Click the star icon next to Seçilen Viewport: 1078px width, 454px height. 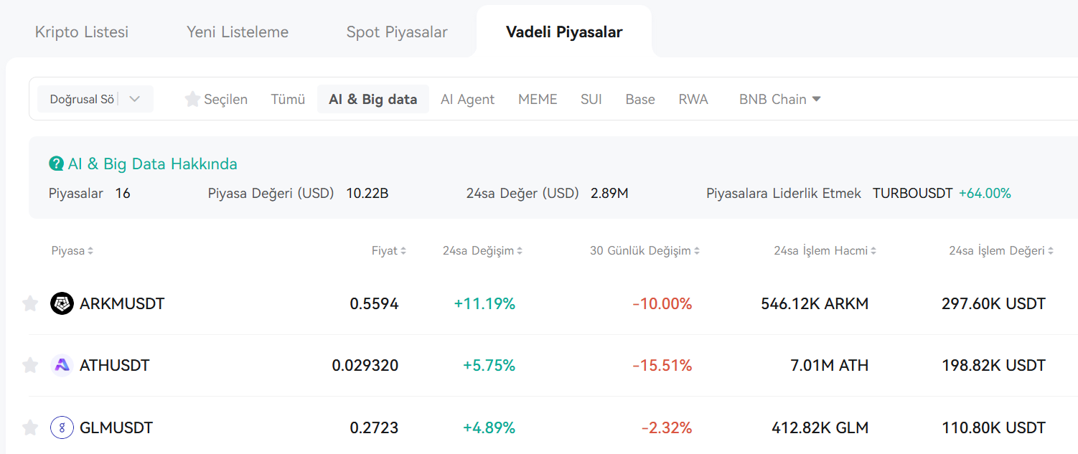tap(192, 99)
